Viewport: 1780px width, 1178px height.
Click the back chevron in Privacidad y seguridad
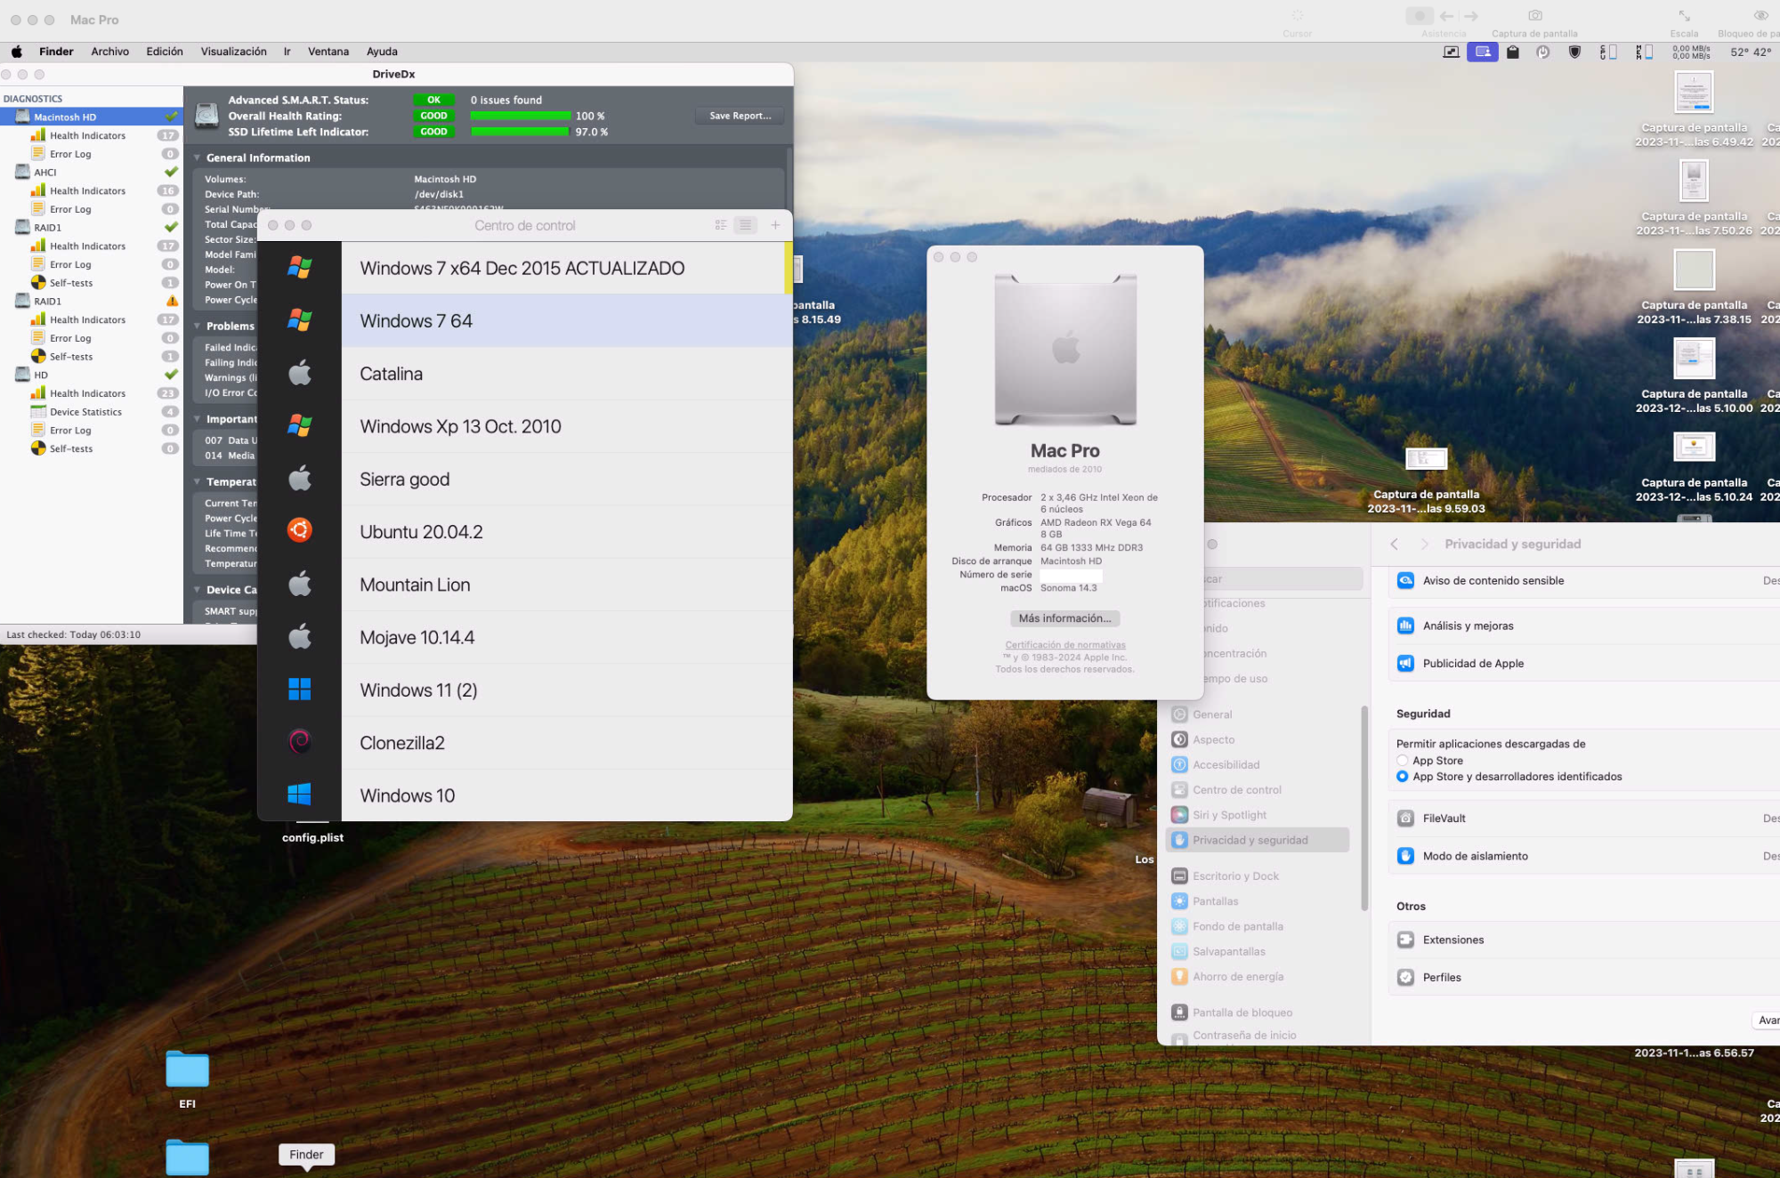[x=1395, y=544]
